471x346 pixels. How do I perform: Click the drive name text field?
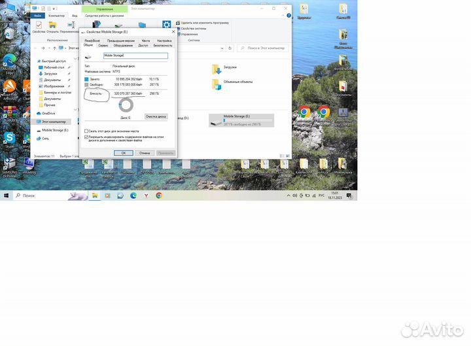[x=131, y=56]
